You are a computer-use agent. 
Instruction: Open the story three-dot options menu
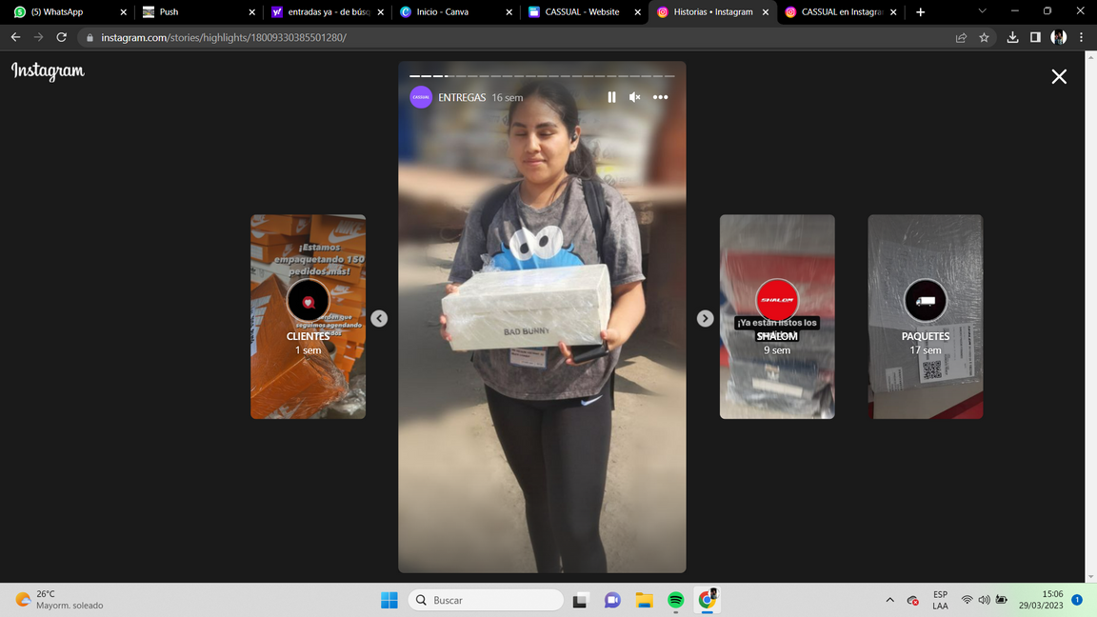pos(660,97)
